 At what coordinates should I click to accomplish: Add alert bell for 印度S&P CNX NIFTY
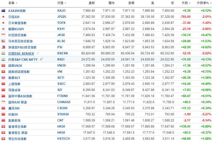[x=42, y=59]
